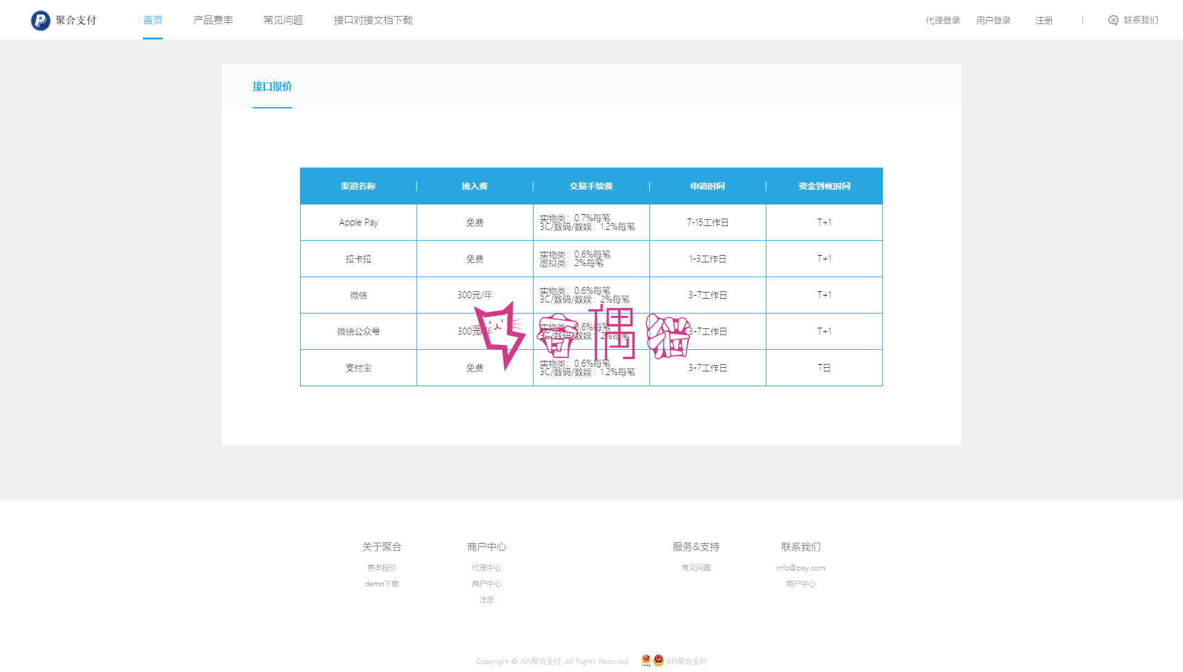Screen dimensions: 1183x672
Task: Click the 申请时间 column header
Action: (708, 186)
